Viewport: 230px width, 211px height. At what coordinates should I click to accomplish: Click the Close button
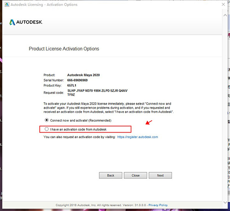(x=135, y=176)
